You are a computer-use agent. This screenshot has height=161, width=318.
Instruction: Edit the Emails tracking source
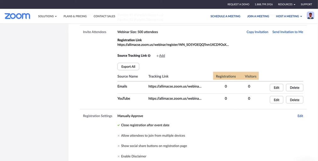click(276, 88)
